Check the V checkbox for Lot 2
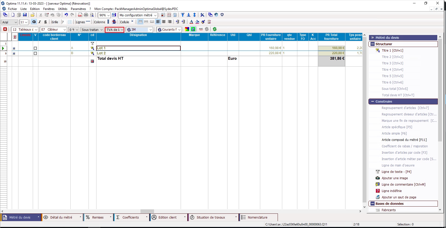 pos(35,53)
